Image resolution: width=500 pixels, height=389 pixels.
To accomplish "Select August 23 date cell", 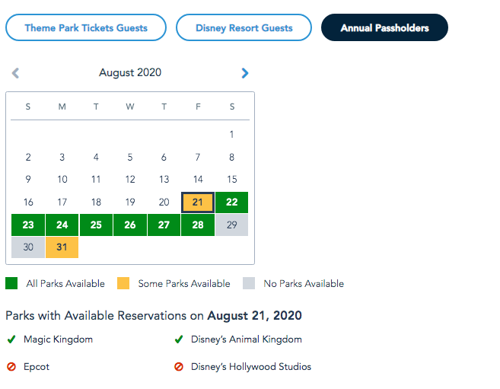I will pyautogui.click(x=28, y=225).
